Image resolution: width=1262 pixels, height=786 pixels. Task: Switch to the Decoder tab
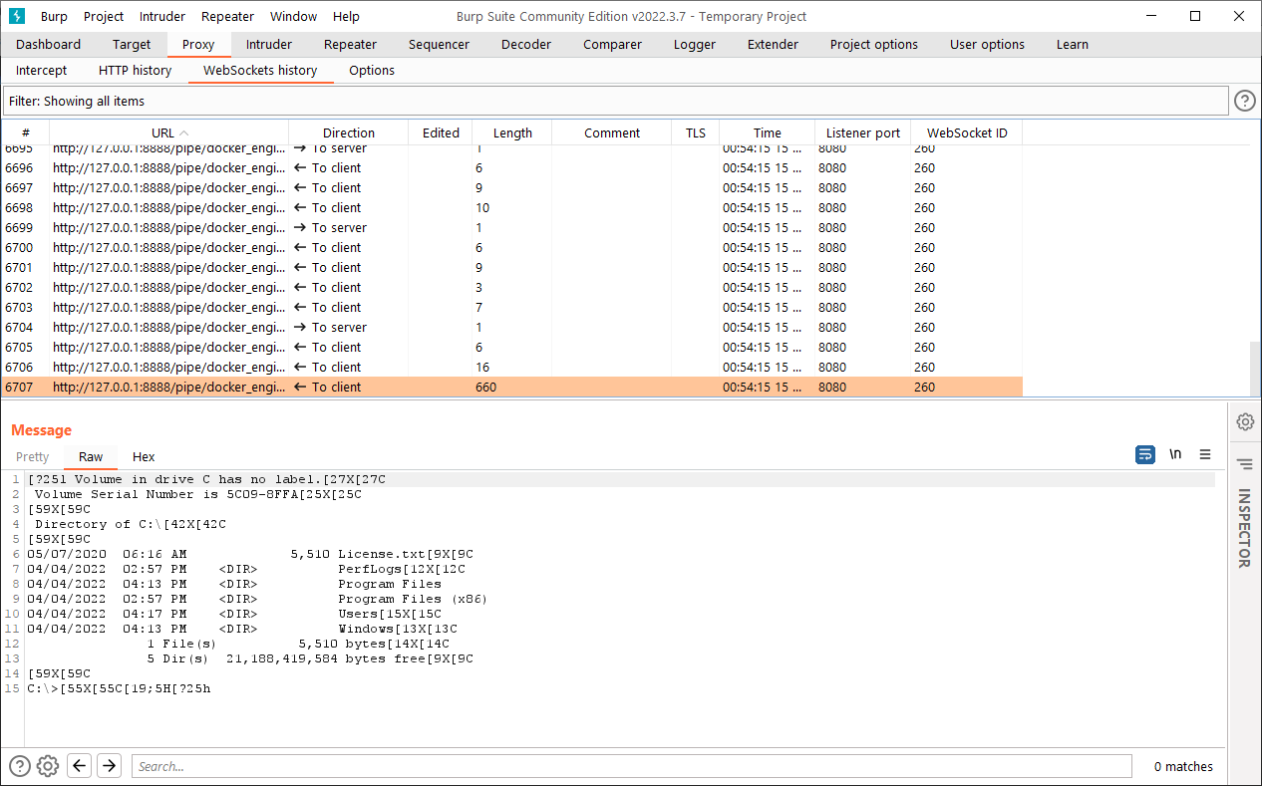[x=525, y=44]
